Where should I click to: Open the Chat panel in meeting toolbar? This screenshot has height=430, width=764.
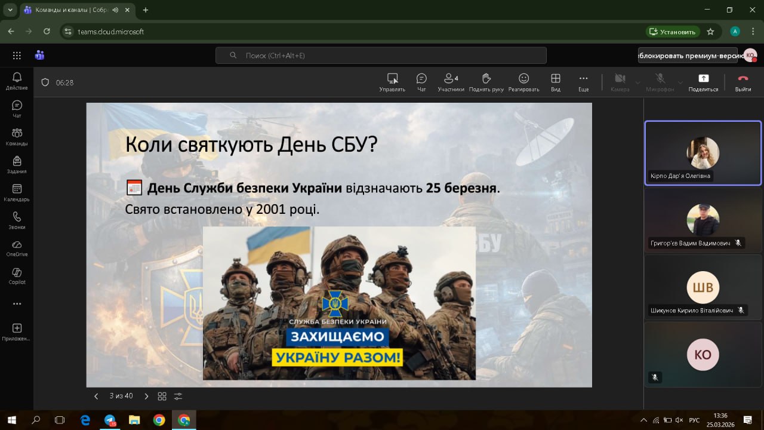click(421, 82)
